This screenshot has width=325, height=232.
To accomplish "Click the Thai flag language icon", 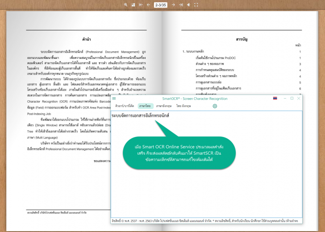I will [x=275, y=98].
